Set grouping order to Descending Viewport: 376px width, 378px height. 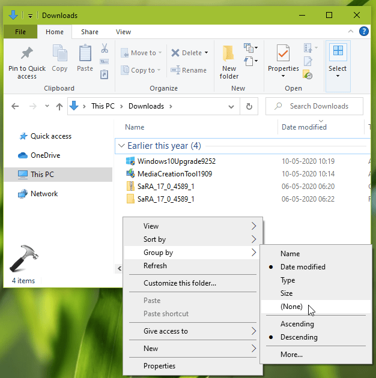(316, 337)
